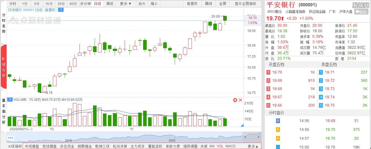
Task: Activate the 画线 drawing tool
Action: click(x=209, y=4)
